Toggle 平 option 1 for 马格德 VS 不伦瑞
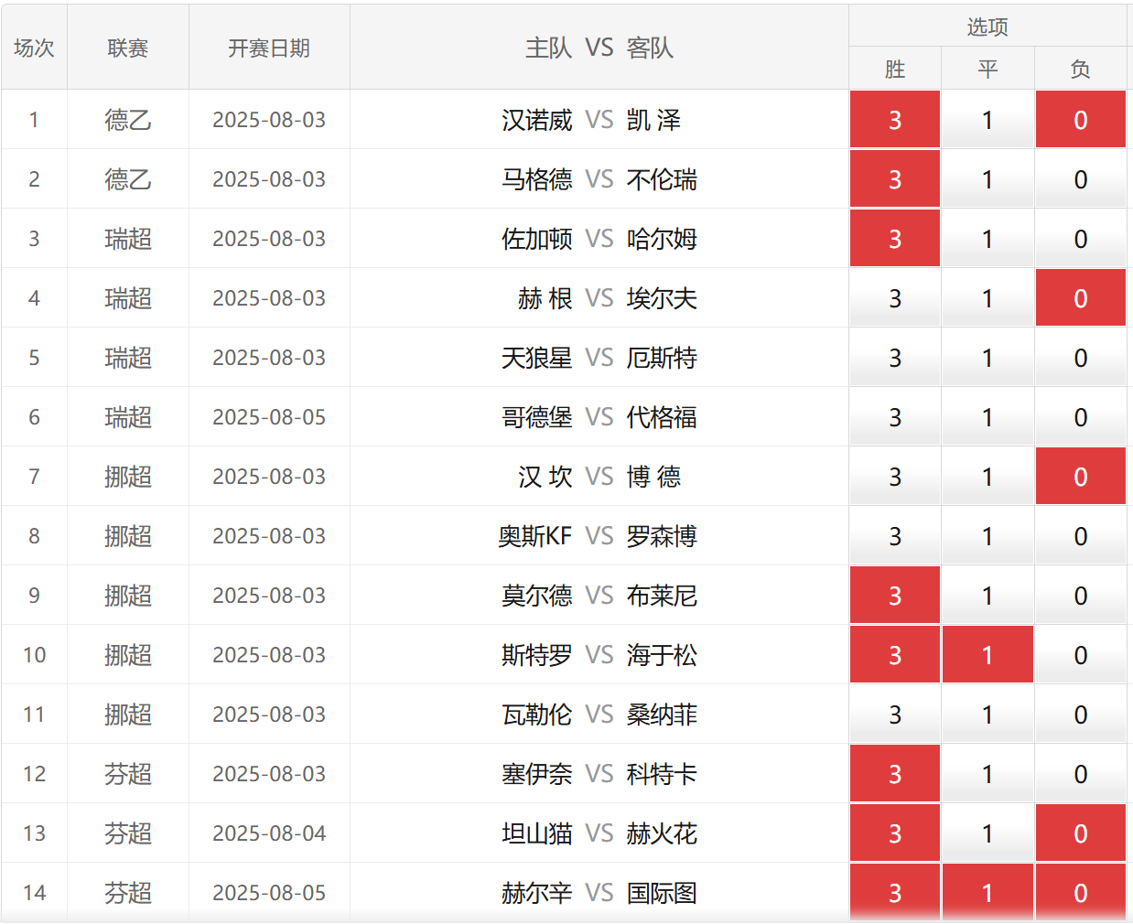 tap(987, 179)
